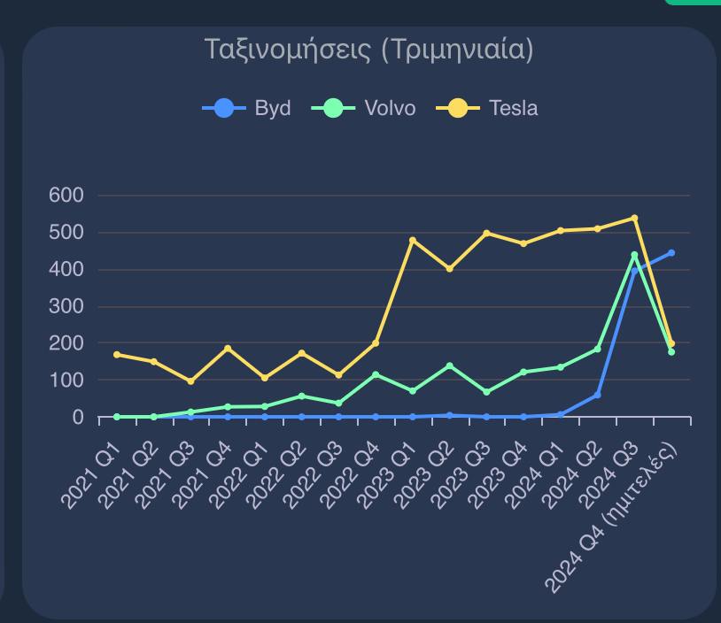Select Tesla's 2022 Q4 data point
Screen dimensions: 721x623
[x=376, y=342]
